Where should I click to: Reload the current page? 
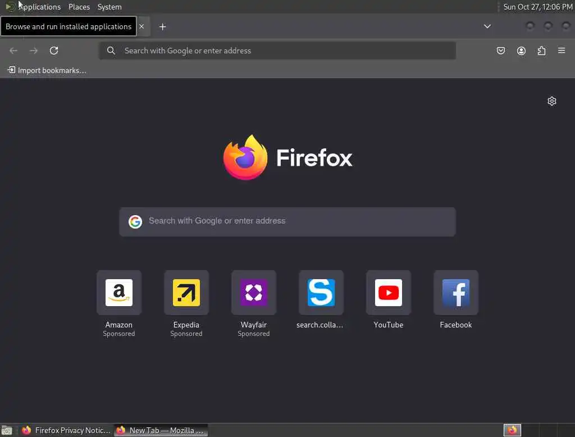tap(54, 51)
